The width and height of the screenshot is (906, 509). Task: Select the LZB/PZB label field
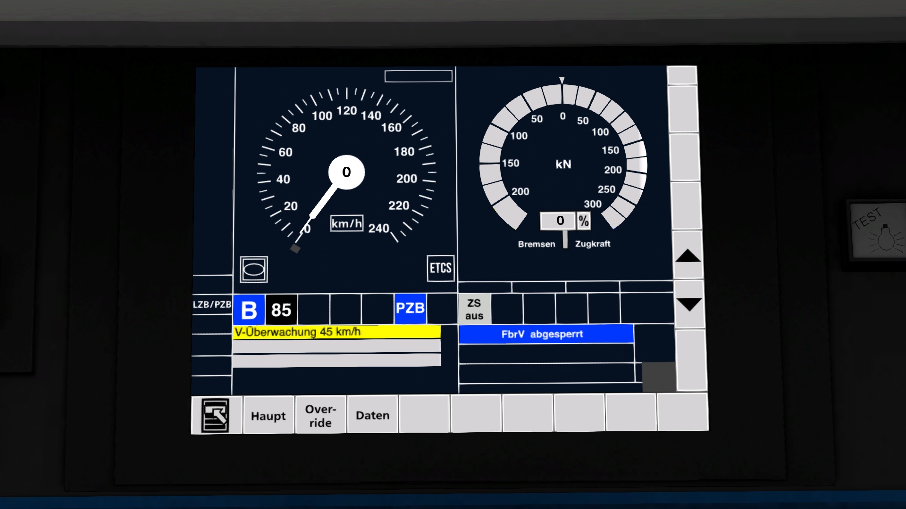click(x=212, y=304)
